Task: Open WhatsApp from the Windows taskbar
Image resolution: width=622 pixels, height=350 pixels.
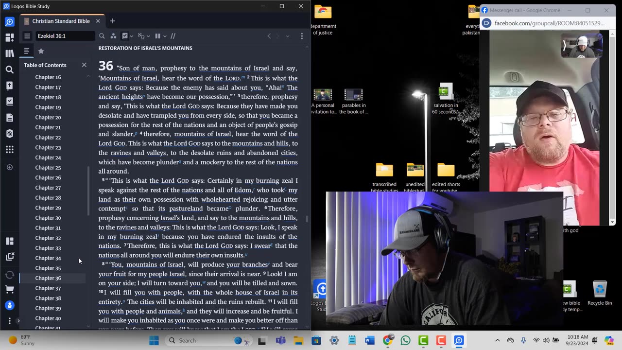Action: coord(405,340)
